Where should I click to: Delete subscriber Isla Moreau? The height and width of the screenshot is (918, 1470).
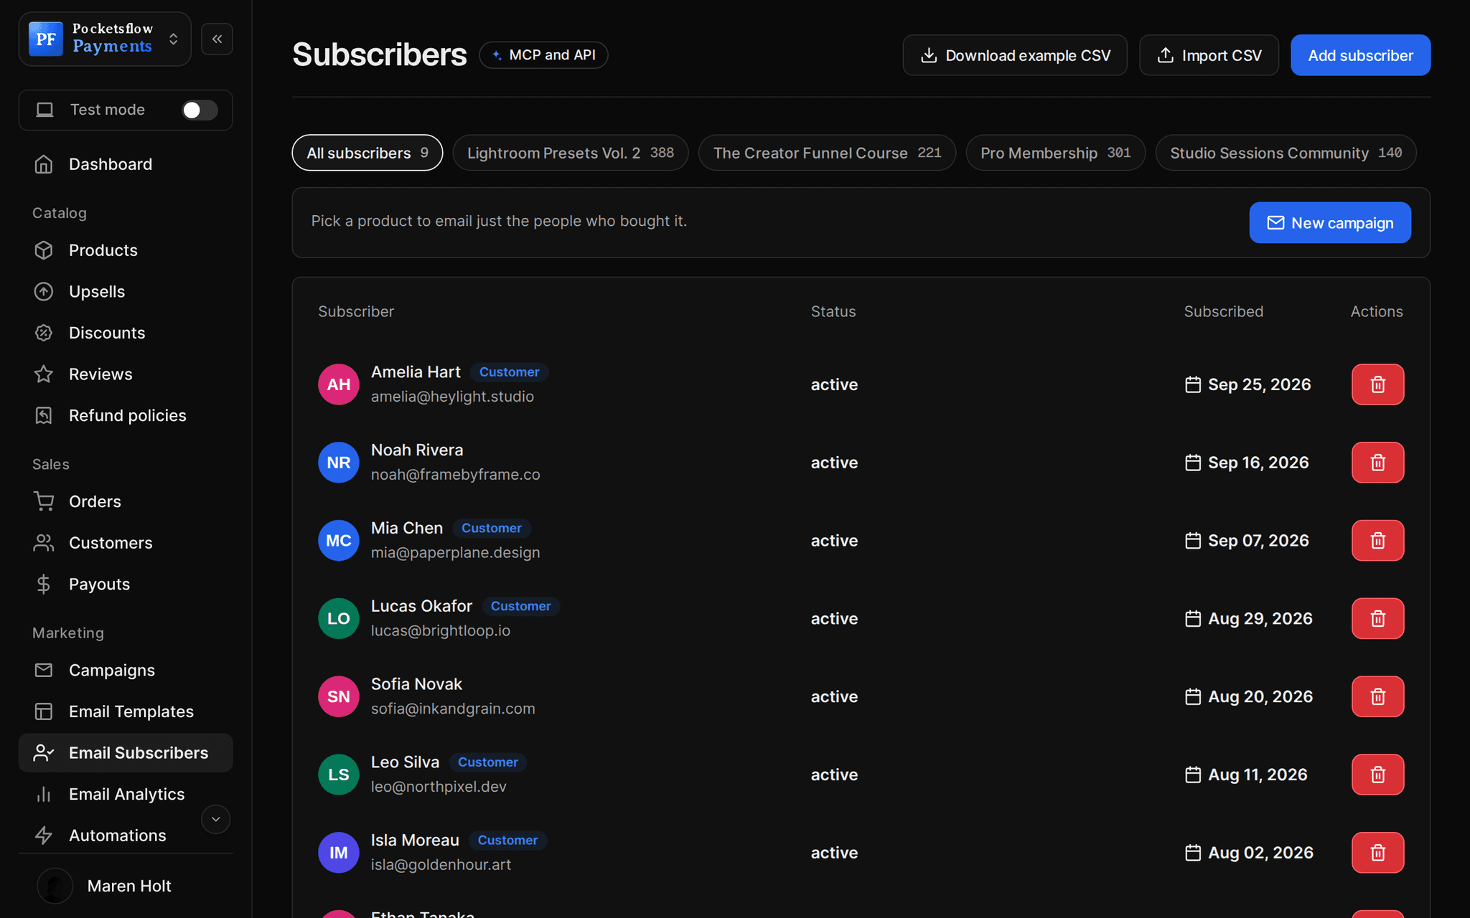(1377, 853)
